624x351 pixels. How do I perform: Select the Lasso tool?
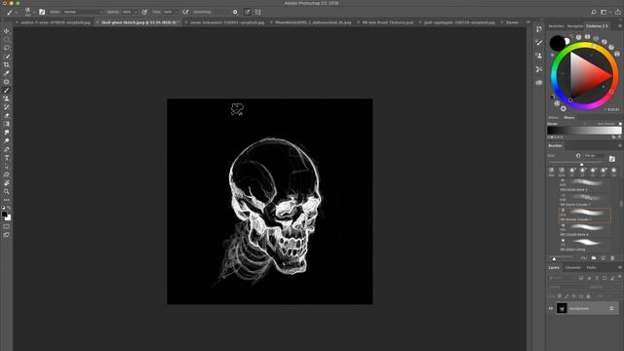click(x=7, y=48)
